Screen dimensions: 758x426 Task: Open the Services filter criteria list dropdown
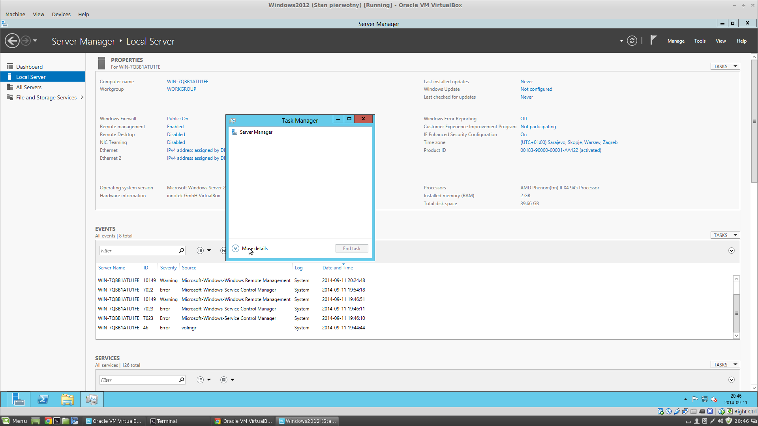tap(204, 380)
